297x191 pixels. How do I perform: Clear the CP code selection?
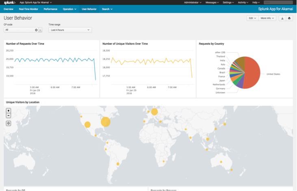pyautogui.click(x=36, y=30)
